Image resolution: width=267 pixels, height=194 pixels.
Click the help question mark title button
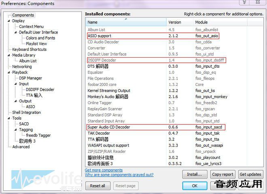coord(244,2)
